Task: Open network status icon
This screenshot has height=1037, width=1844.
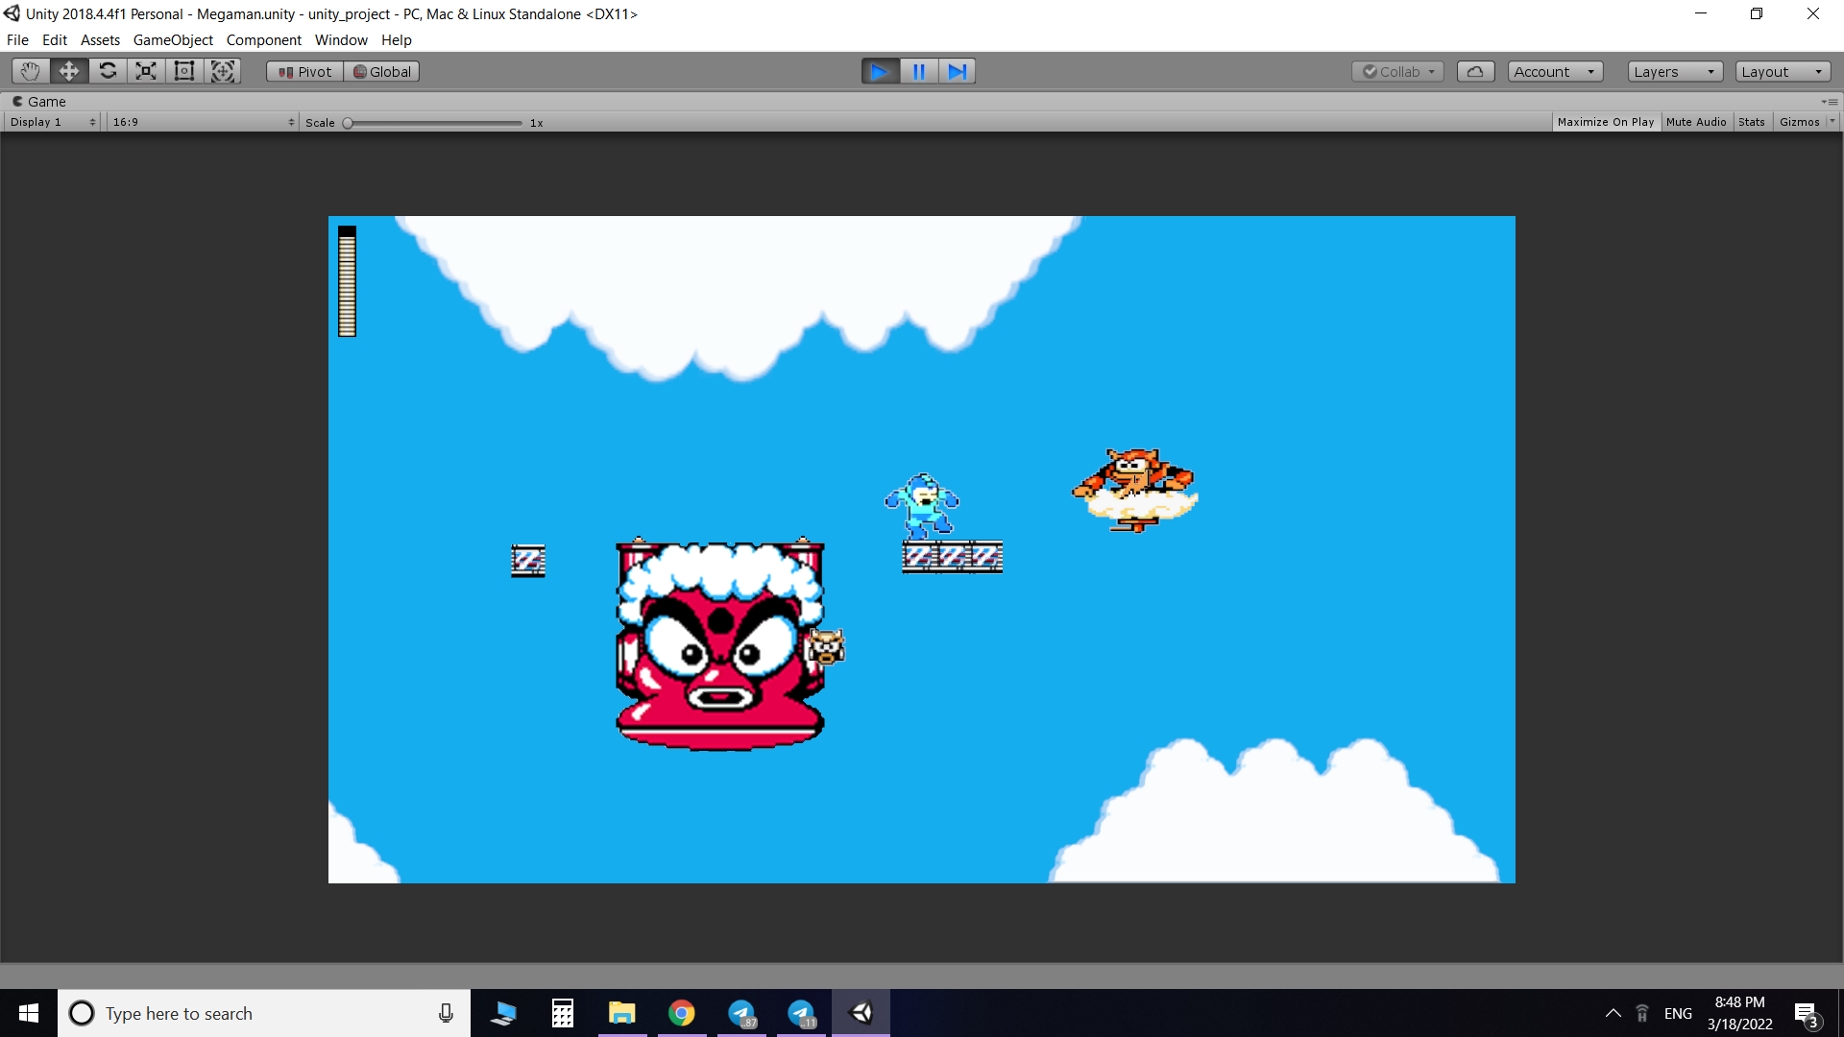Action: (x=1642, y=1013)
